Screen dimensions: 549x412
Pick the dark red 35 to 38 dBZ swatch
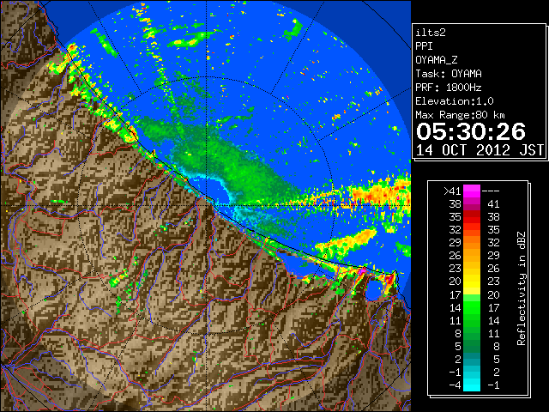pyautogui.click(x=472, y=217)
